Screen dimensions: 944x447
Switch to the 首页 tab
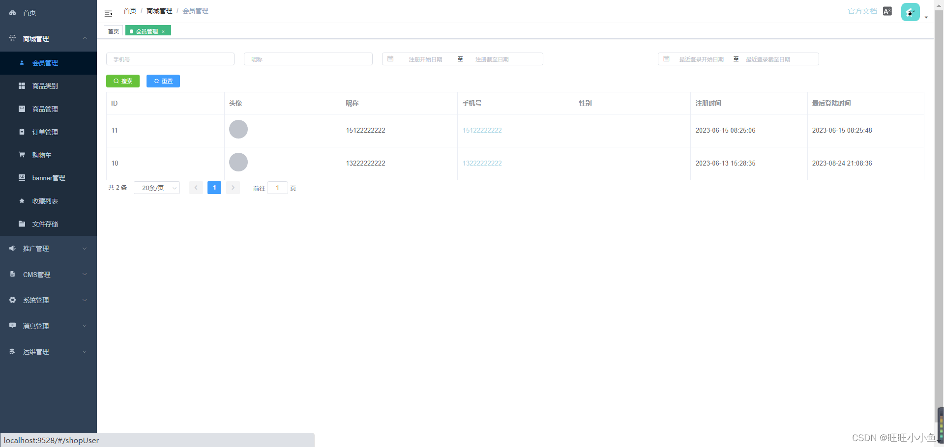point(113,31)
